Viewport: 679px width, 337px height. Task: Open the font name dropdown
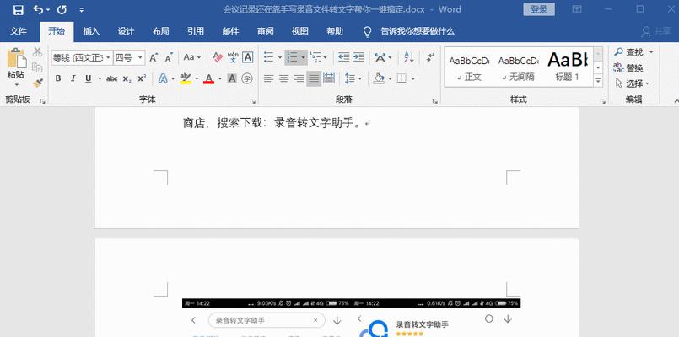click(108, 57)
